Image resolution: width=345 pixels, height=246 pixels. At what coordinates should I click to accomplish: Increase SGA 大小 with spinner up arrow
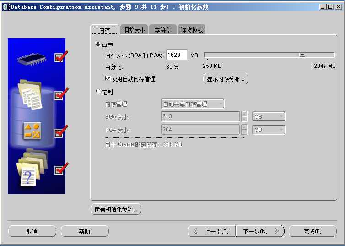tap(244, 114)
